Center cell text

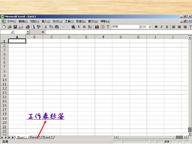[x=179, y=27]
